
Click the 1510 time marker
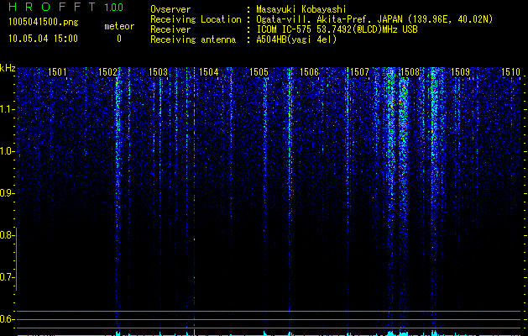point(510,72)
